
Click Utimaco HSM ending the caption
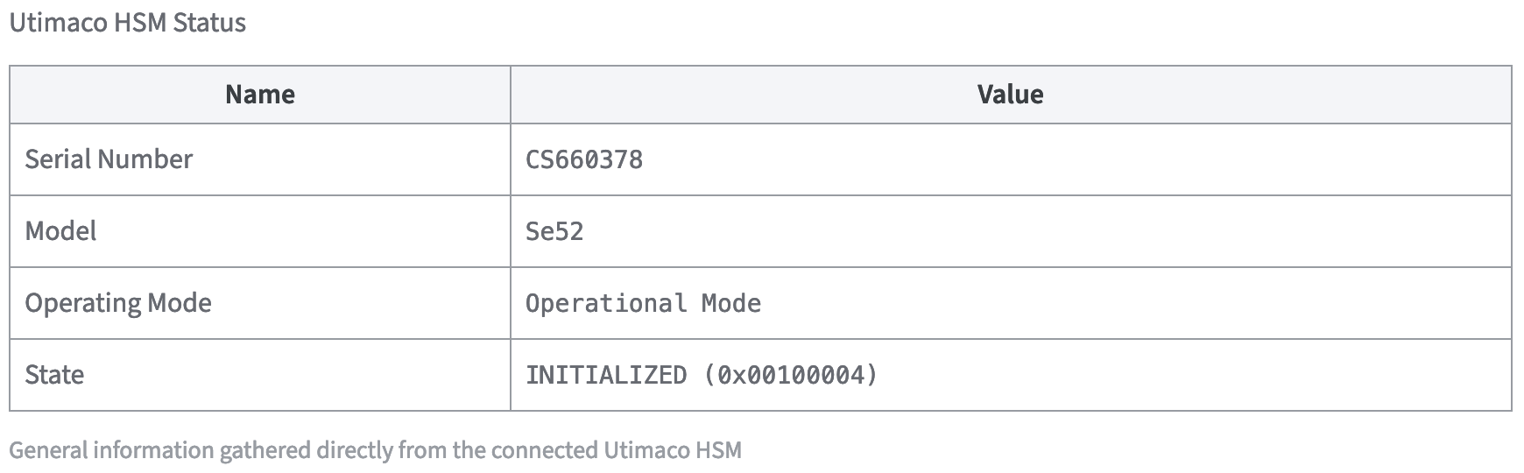(x=673, y=450)
